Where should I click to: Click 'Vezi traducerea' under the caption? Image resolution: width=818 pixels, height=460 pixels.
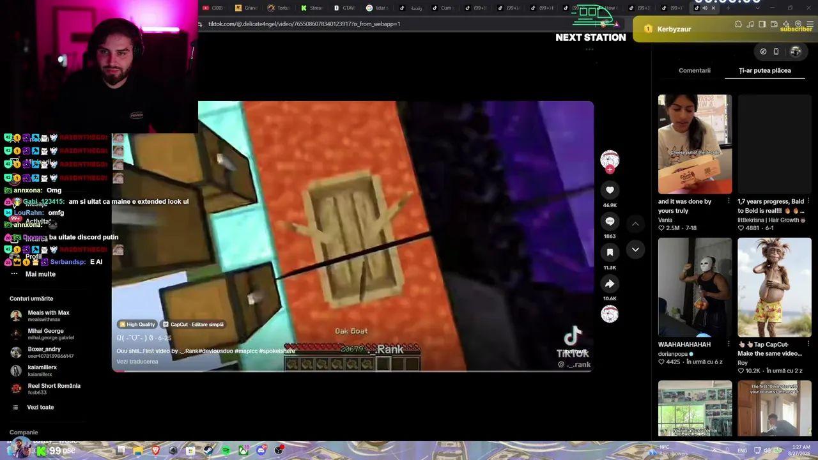tap(137, 362)
